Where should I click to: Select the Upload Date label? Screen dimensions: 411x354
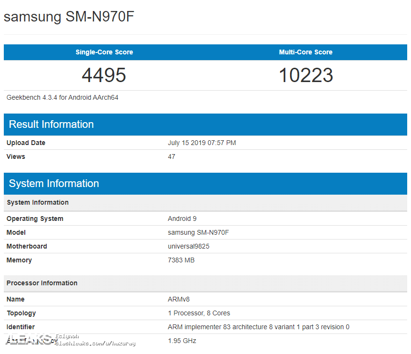pyautogui.click(x=26, y=143)
